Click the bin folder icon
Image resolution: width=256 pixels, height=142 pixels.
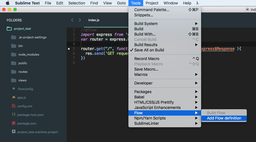[x=14, y=46]
